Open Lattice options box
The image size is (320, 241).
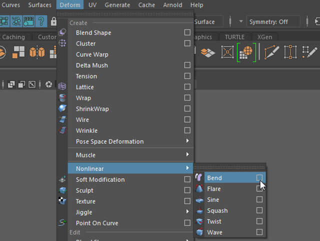187,87
